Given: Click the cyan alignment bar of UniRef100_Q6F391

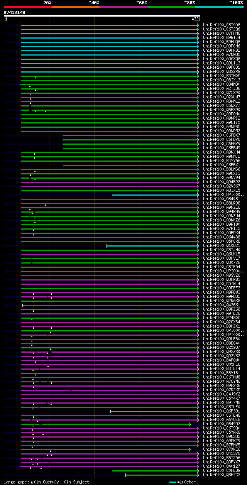Looking at the screenshot, I should coord(154,411).
